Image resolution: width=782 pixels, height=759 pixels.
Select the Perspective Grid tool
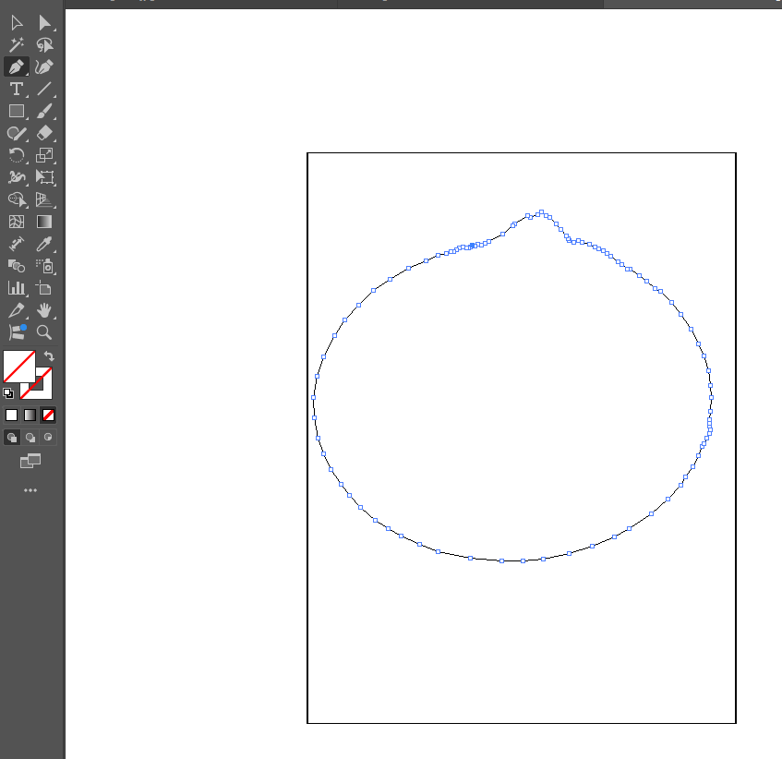pos(44,199)
